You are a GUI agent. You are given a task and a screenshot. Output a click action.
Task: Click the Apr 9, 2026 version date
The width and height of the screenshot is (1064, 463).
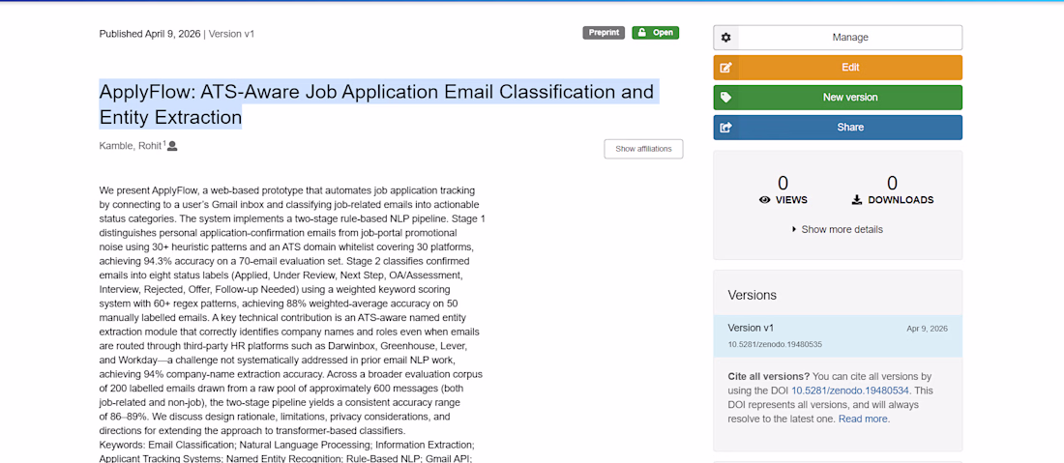[x=927, y=329]
